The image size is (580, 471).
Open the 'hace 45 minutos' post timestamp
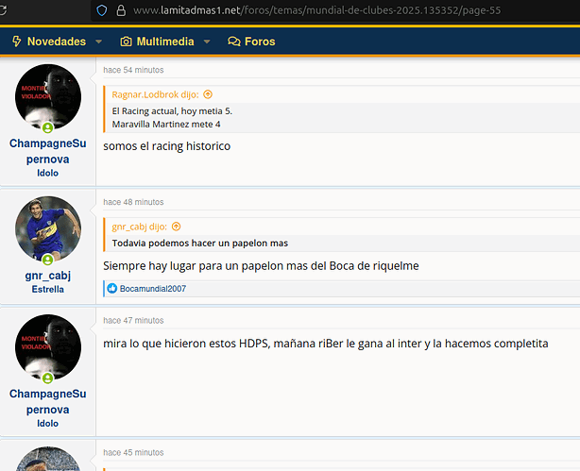point(133,452)
